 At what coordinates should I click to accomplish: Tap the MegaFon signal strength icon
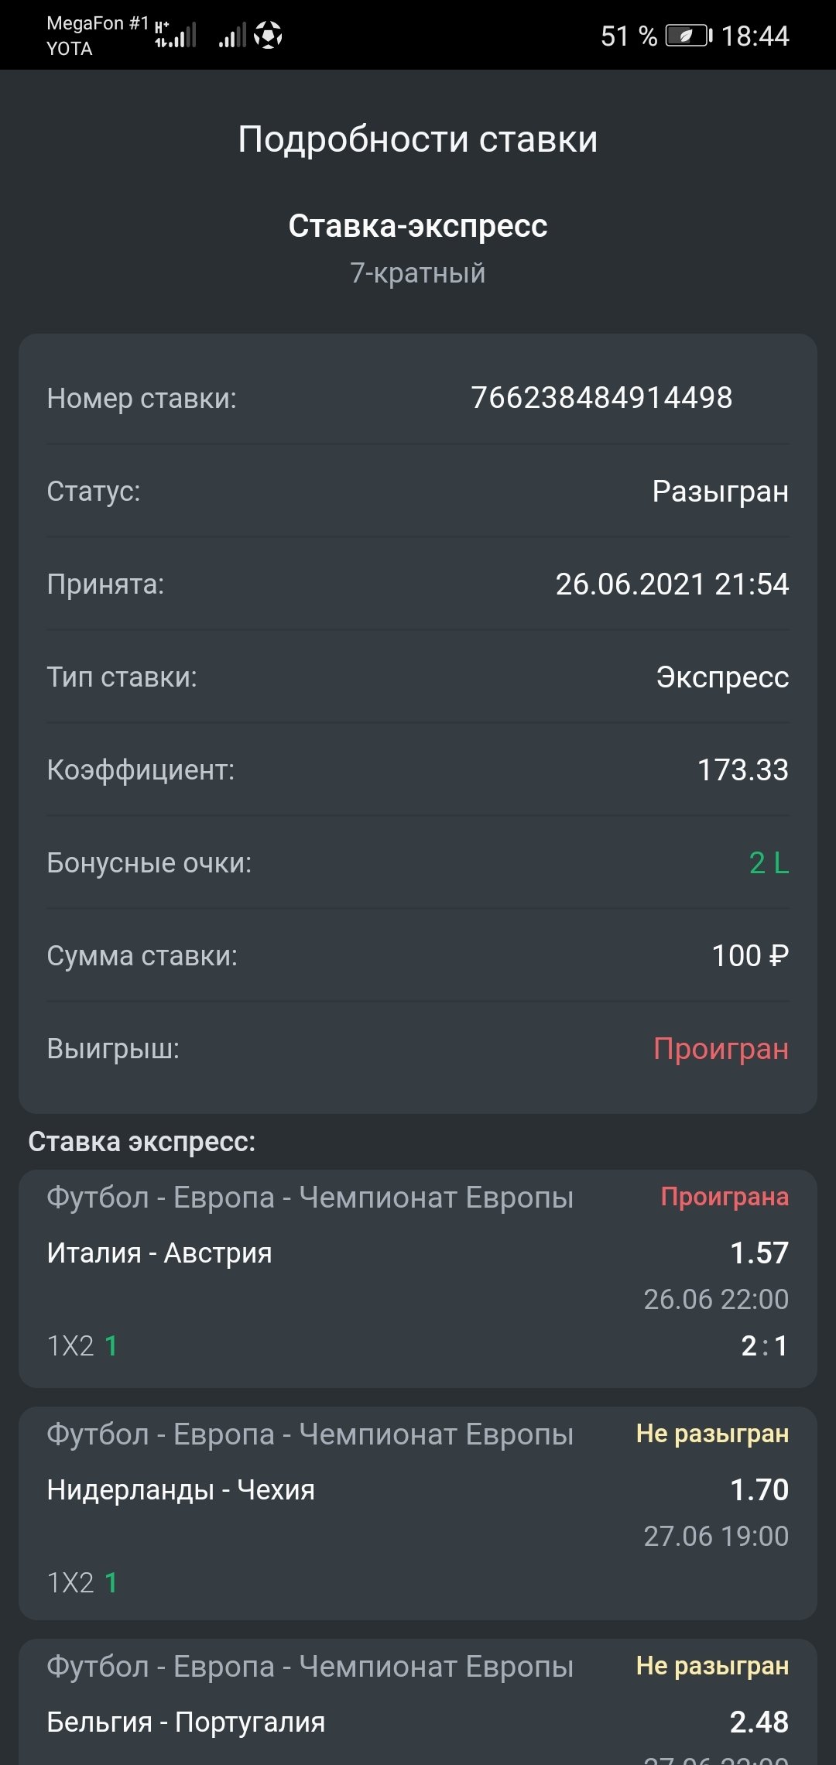tap(176, 36)
